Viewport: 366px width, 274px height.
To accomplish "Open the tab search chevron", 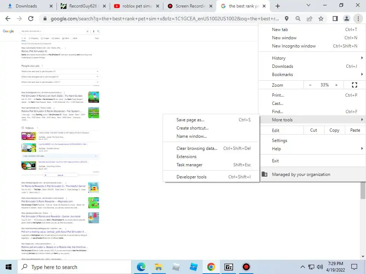I will (x=308, y=5).
